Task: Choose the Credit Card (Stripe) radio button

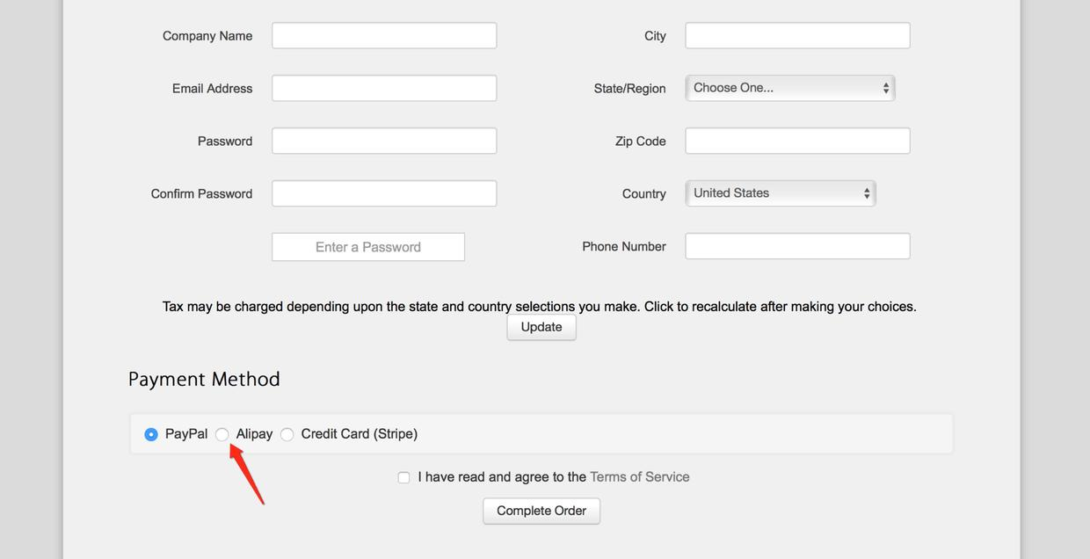Action: (287, 434)
